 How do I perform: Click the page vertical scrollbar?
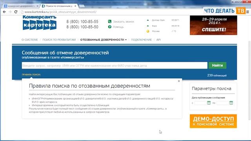coord(249,80)
